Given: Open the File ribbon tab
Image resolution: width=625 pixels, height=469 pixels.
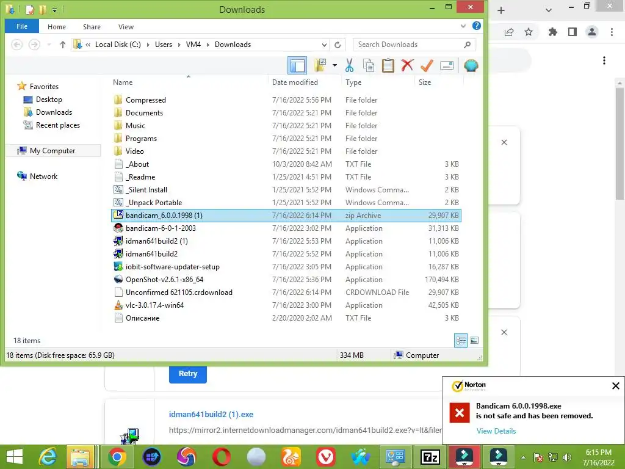Looking at the screenshot, I should click(22, 26).
